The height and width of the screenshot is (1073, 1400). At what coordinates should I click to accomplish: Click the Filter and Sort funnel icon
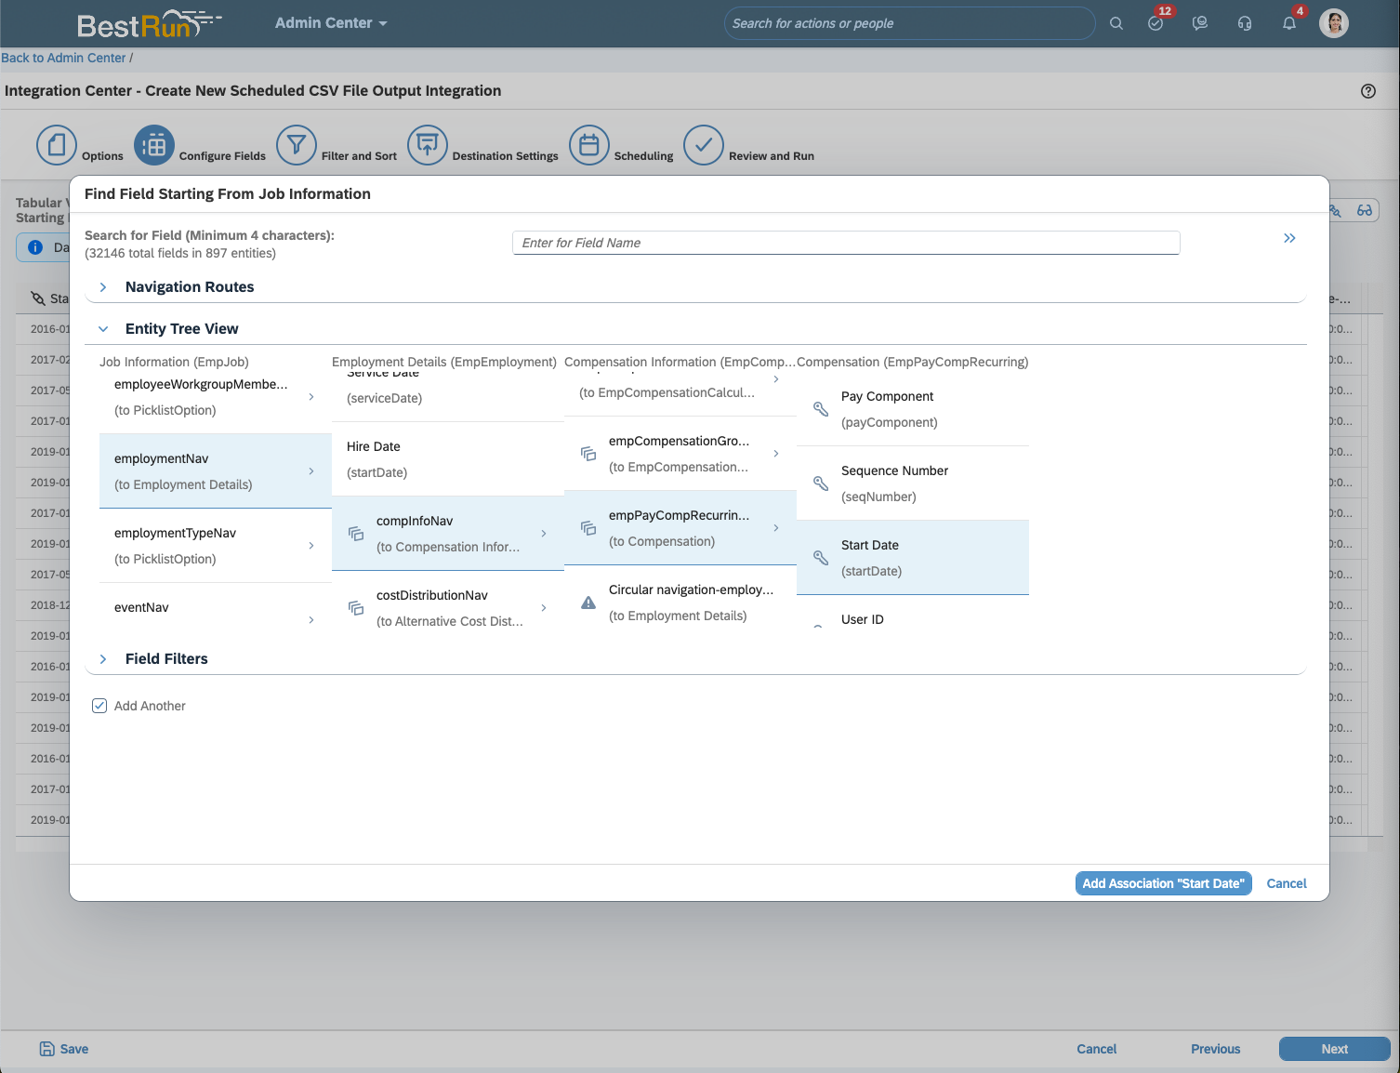[x=297, y=145]
